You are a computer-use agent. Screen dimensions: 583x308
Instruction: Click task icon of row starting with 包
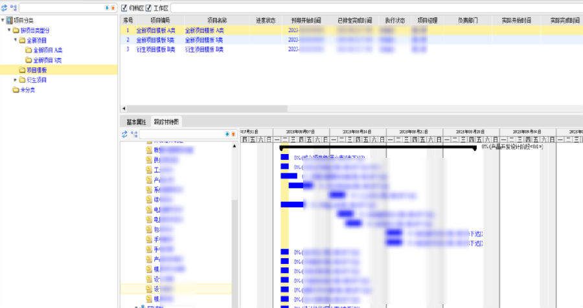tap(149, 229)
